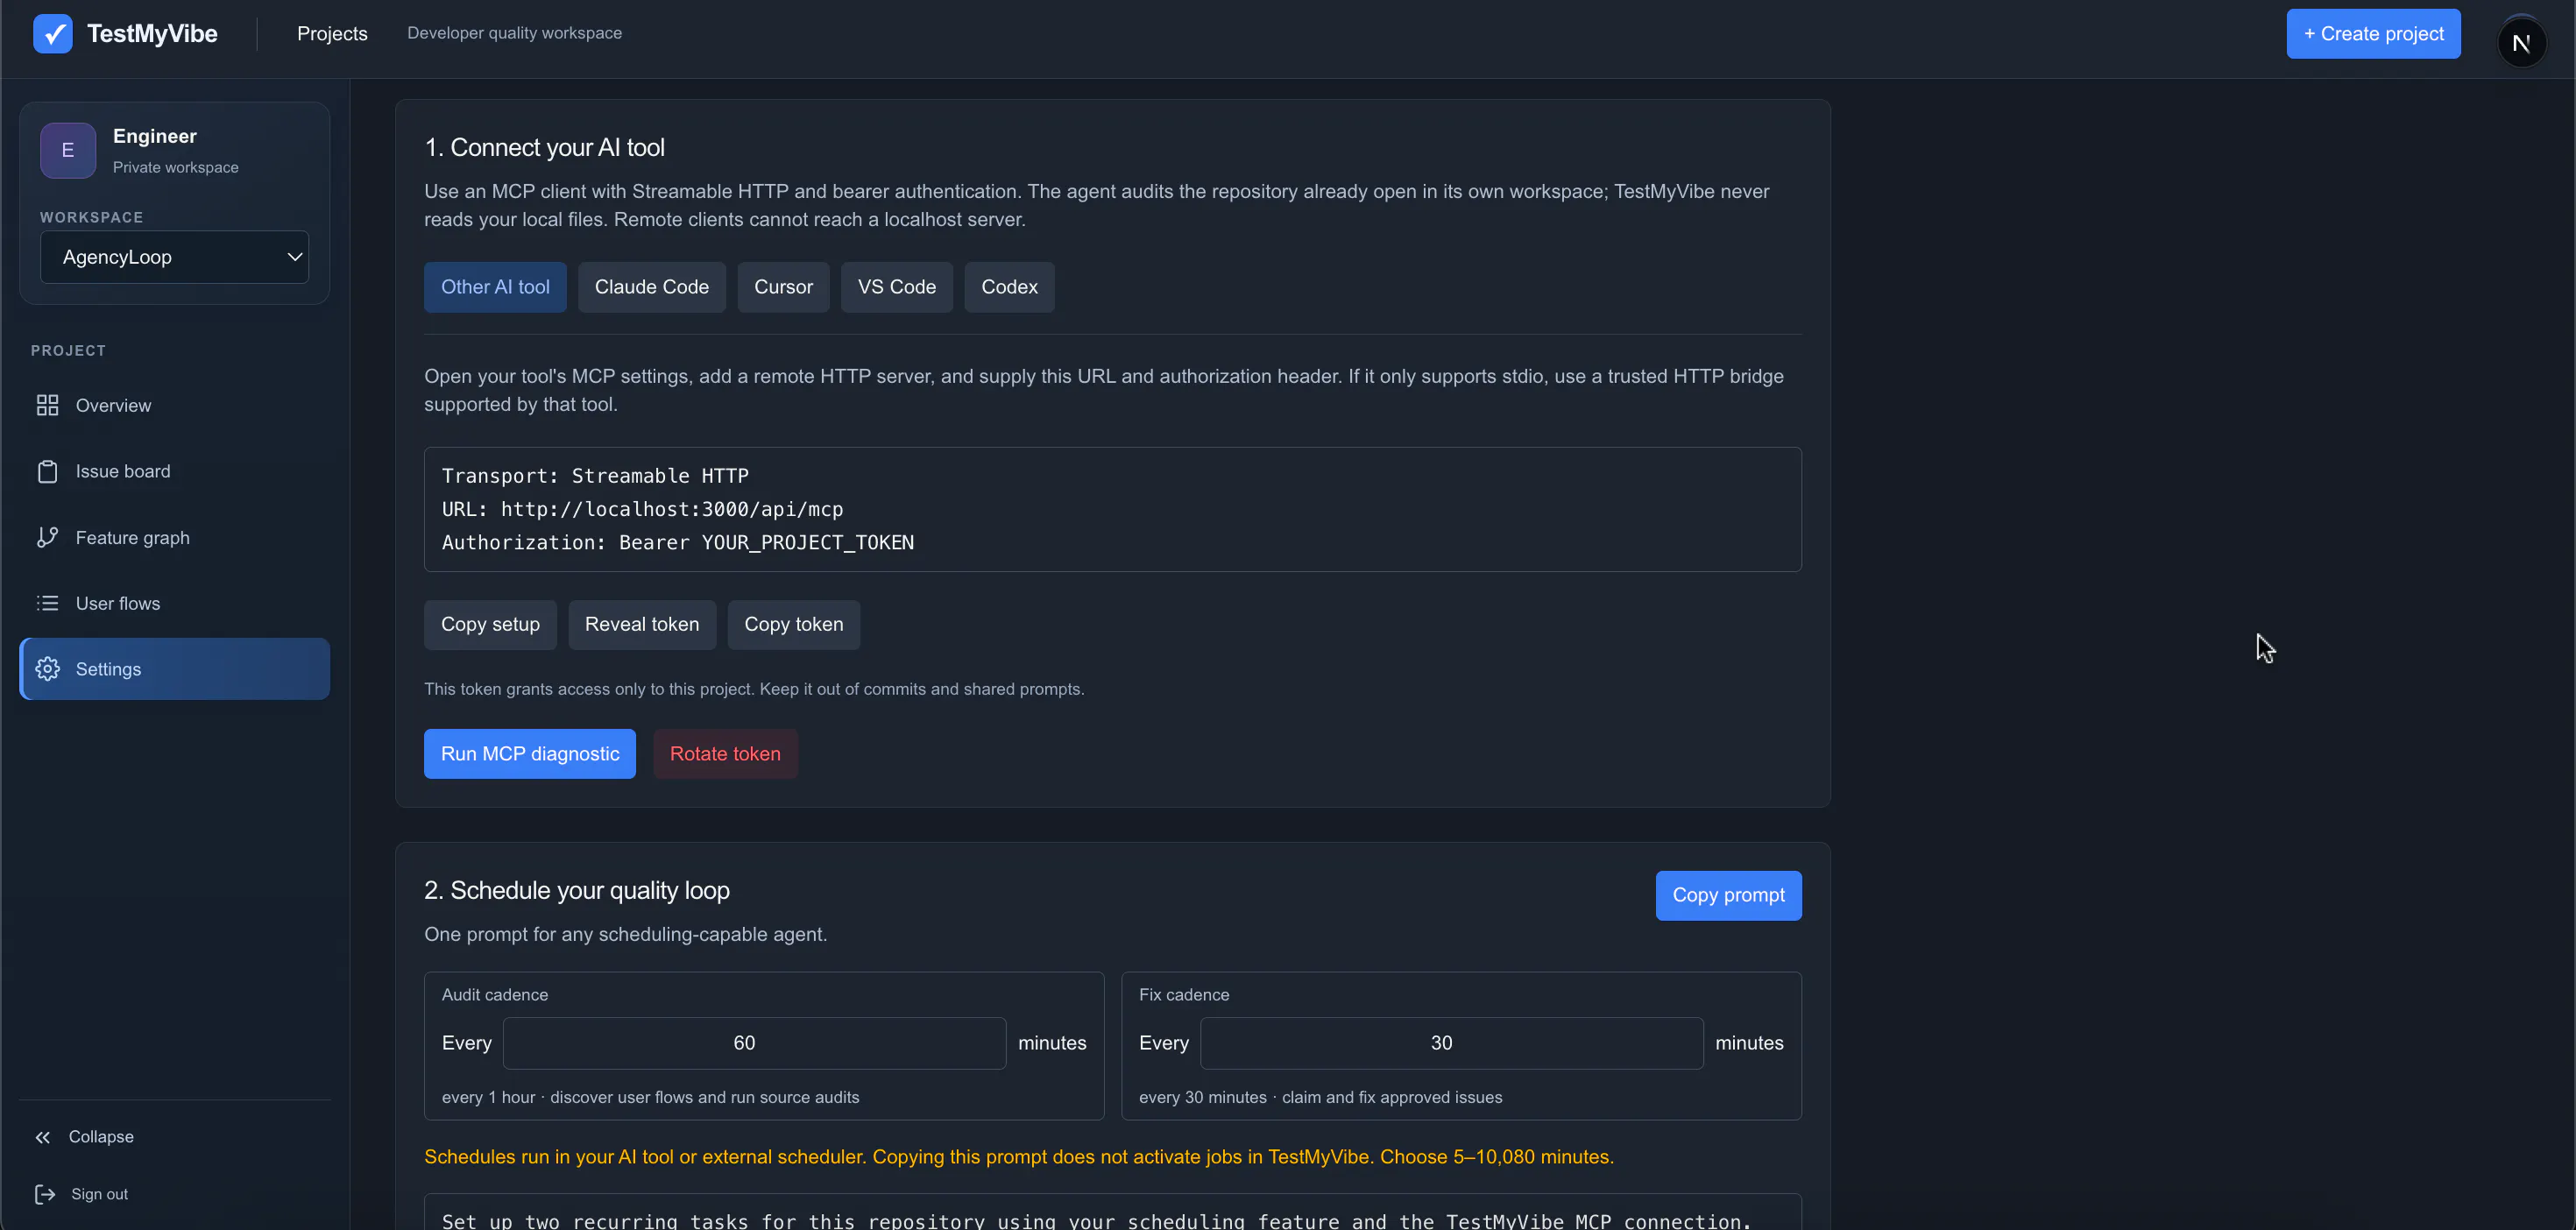Click the 'every 30 minutes' fix description
Screen dimensions: 2576x1230
[x=1320, y=1098]
